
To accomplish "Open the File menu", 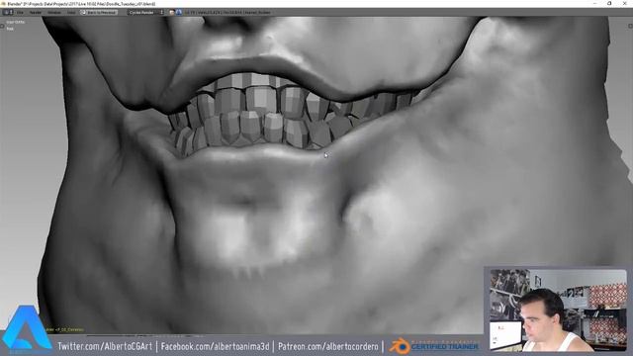I will click(x=20, y=13).
